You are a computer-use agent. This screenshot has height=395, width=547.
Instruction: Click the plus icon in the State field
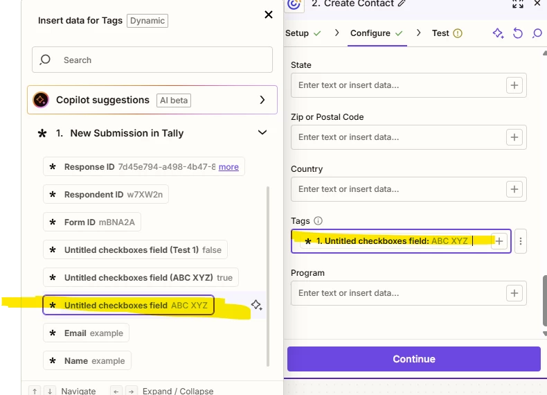[x=514, y=85]
